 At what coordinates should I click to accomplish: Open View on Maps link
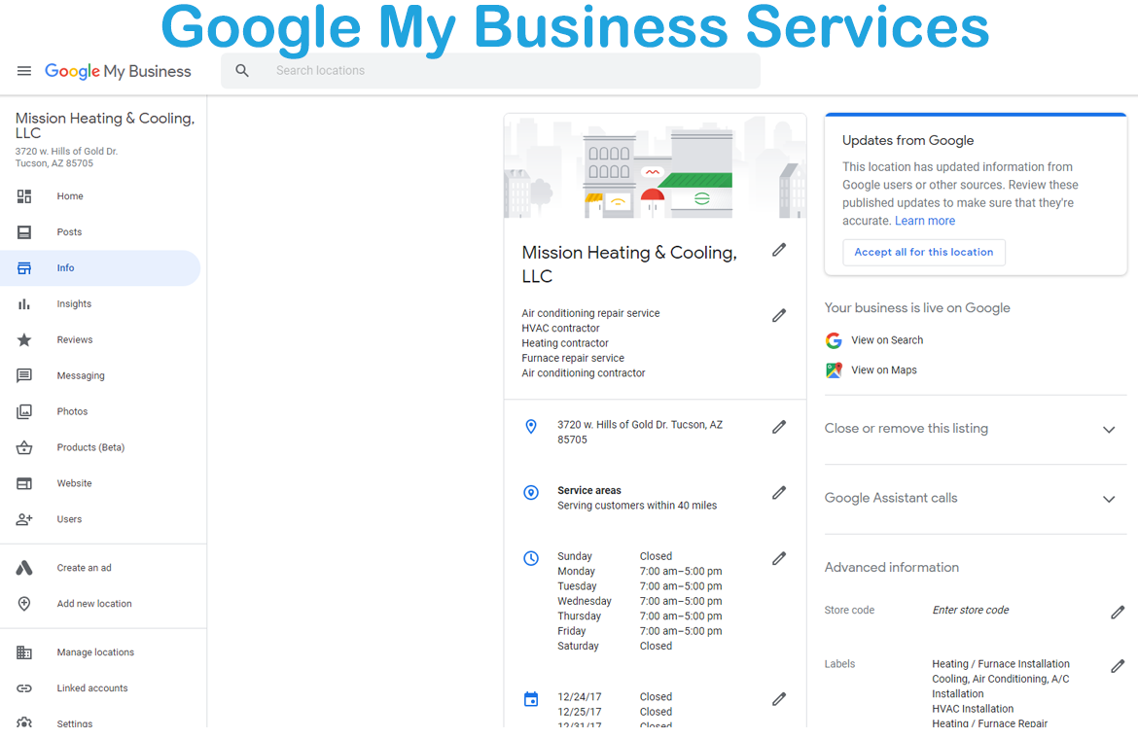point(883,370)
